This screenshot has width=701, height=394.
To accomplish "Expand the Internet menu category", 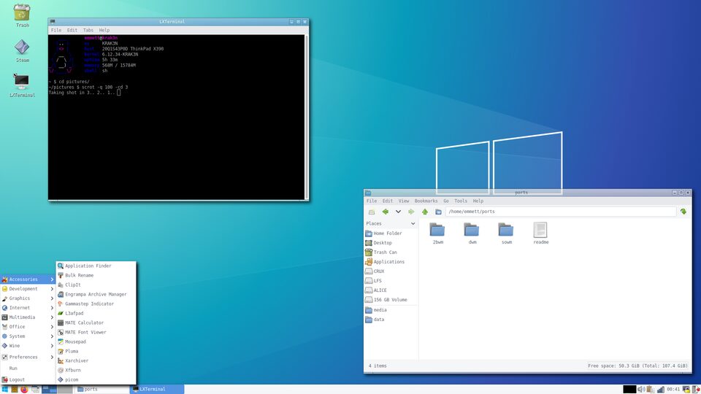I will [x=28, y=308].
